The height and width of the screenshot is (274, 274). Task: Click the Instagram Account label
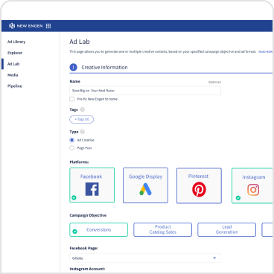[87, 269]
